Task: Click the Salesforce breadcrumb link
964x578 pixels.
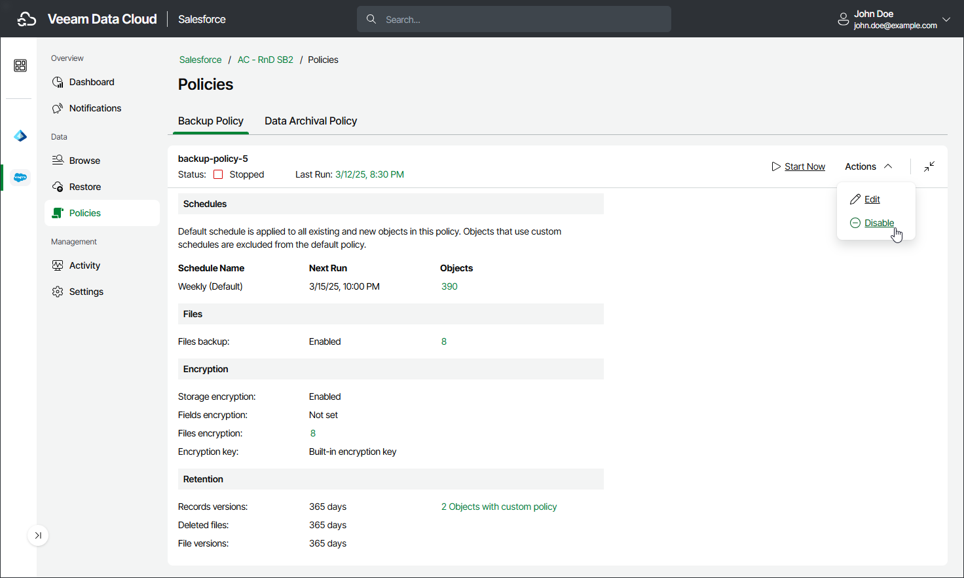Action: [200, 60]
